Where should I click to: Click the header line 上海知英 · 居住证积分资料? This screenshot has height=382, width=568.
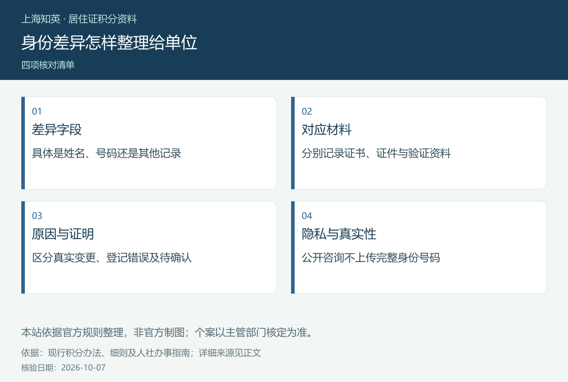(79, 19)
